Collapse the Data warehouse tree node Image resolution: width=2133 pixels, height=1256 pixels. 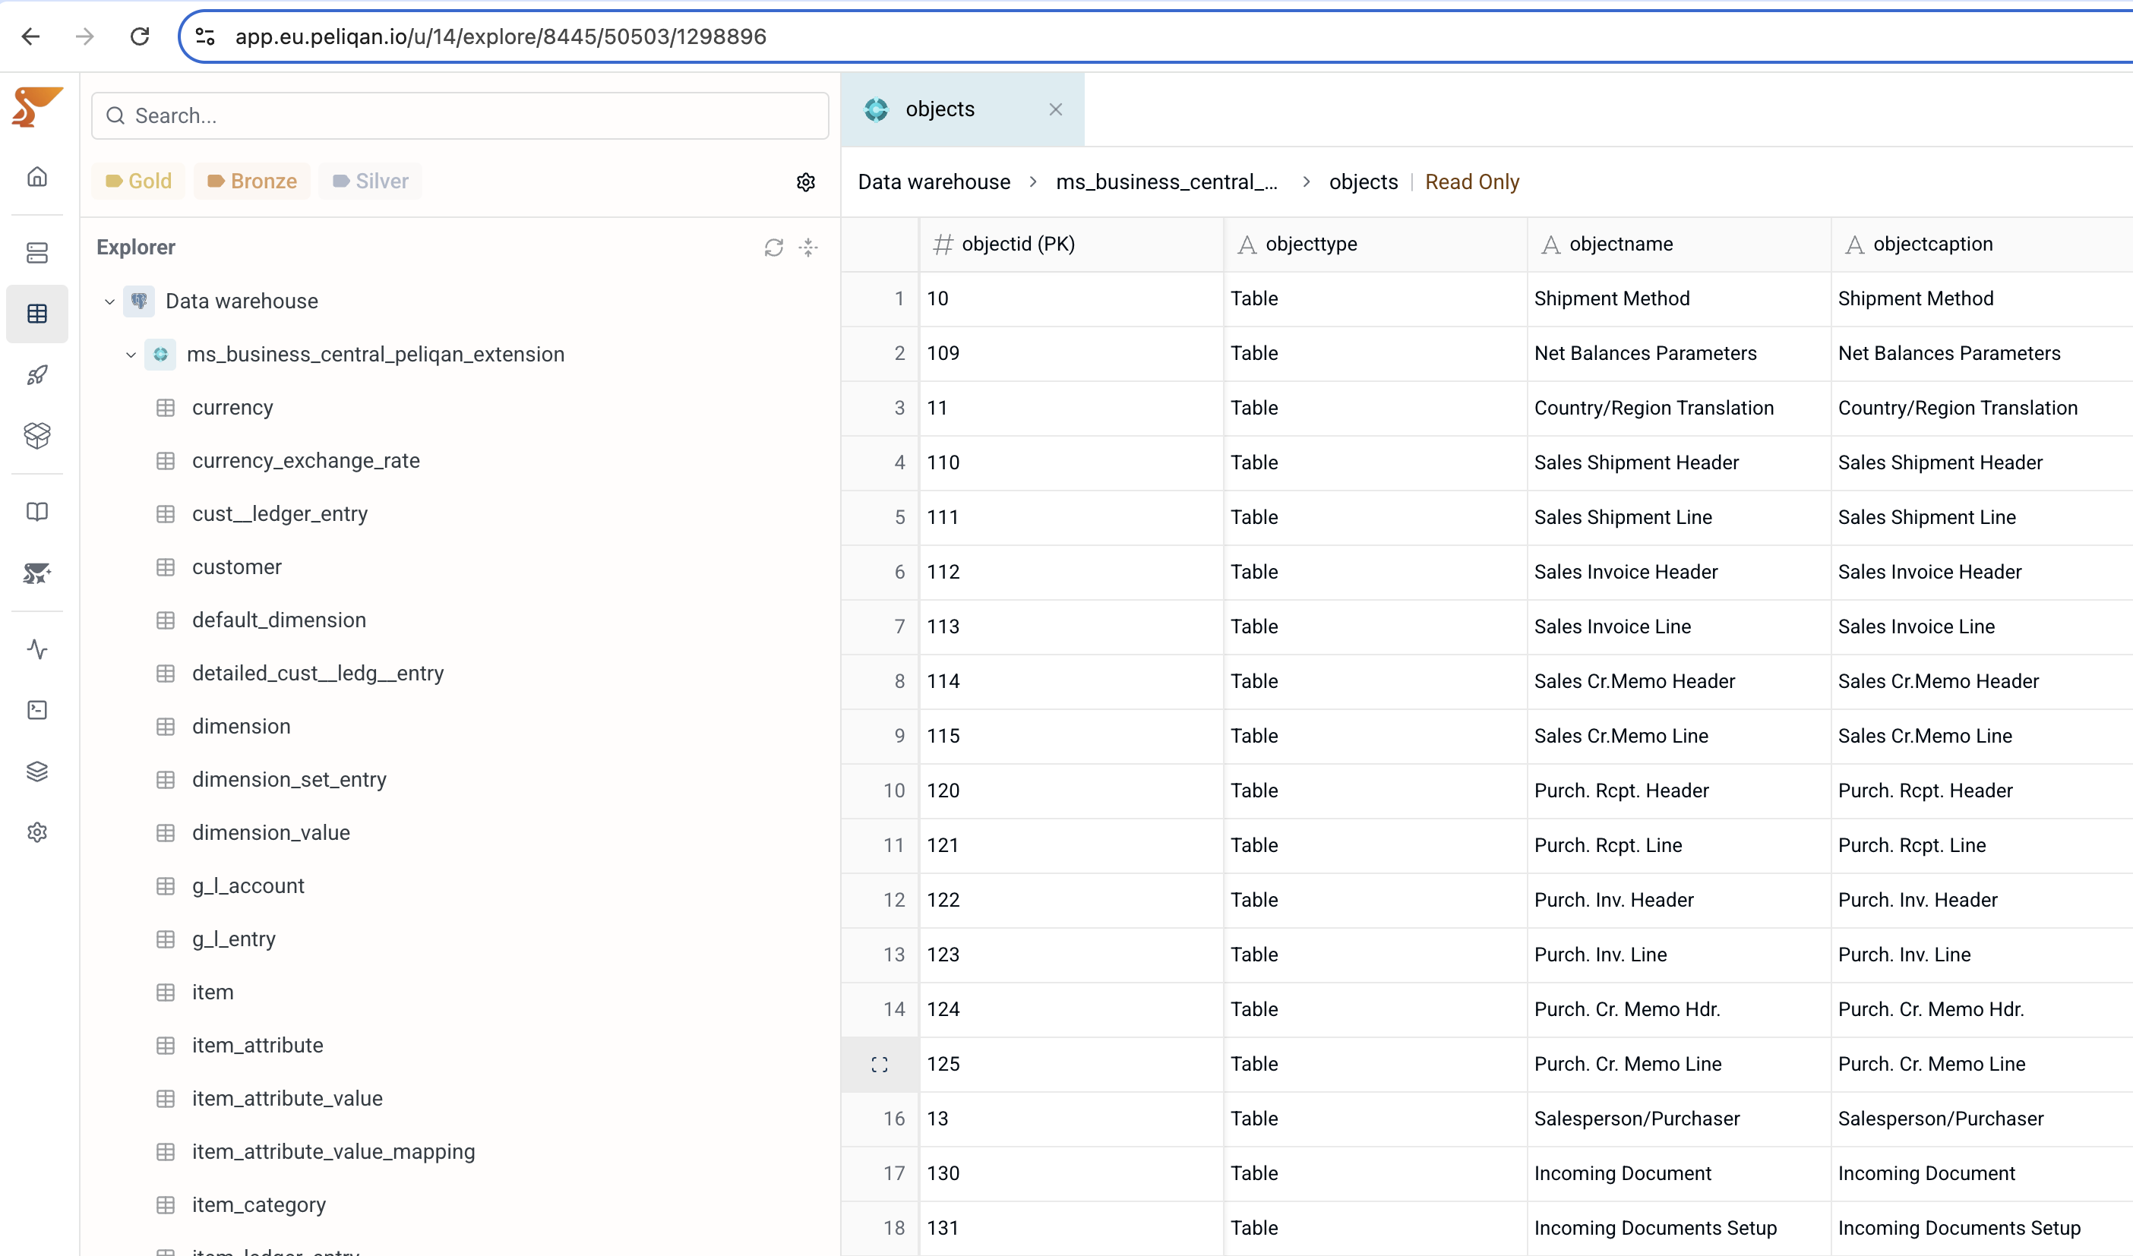click(109, 301)
